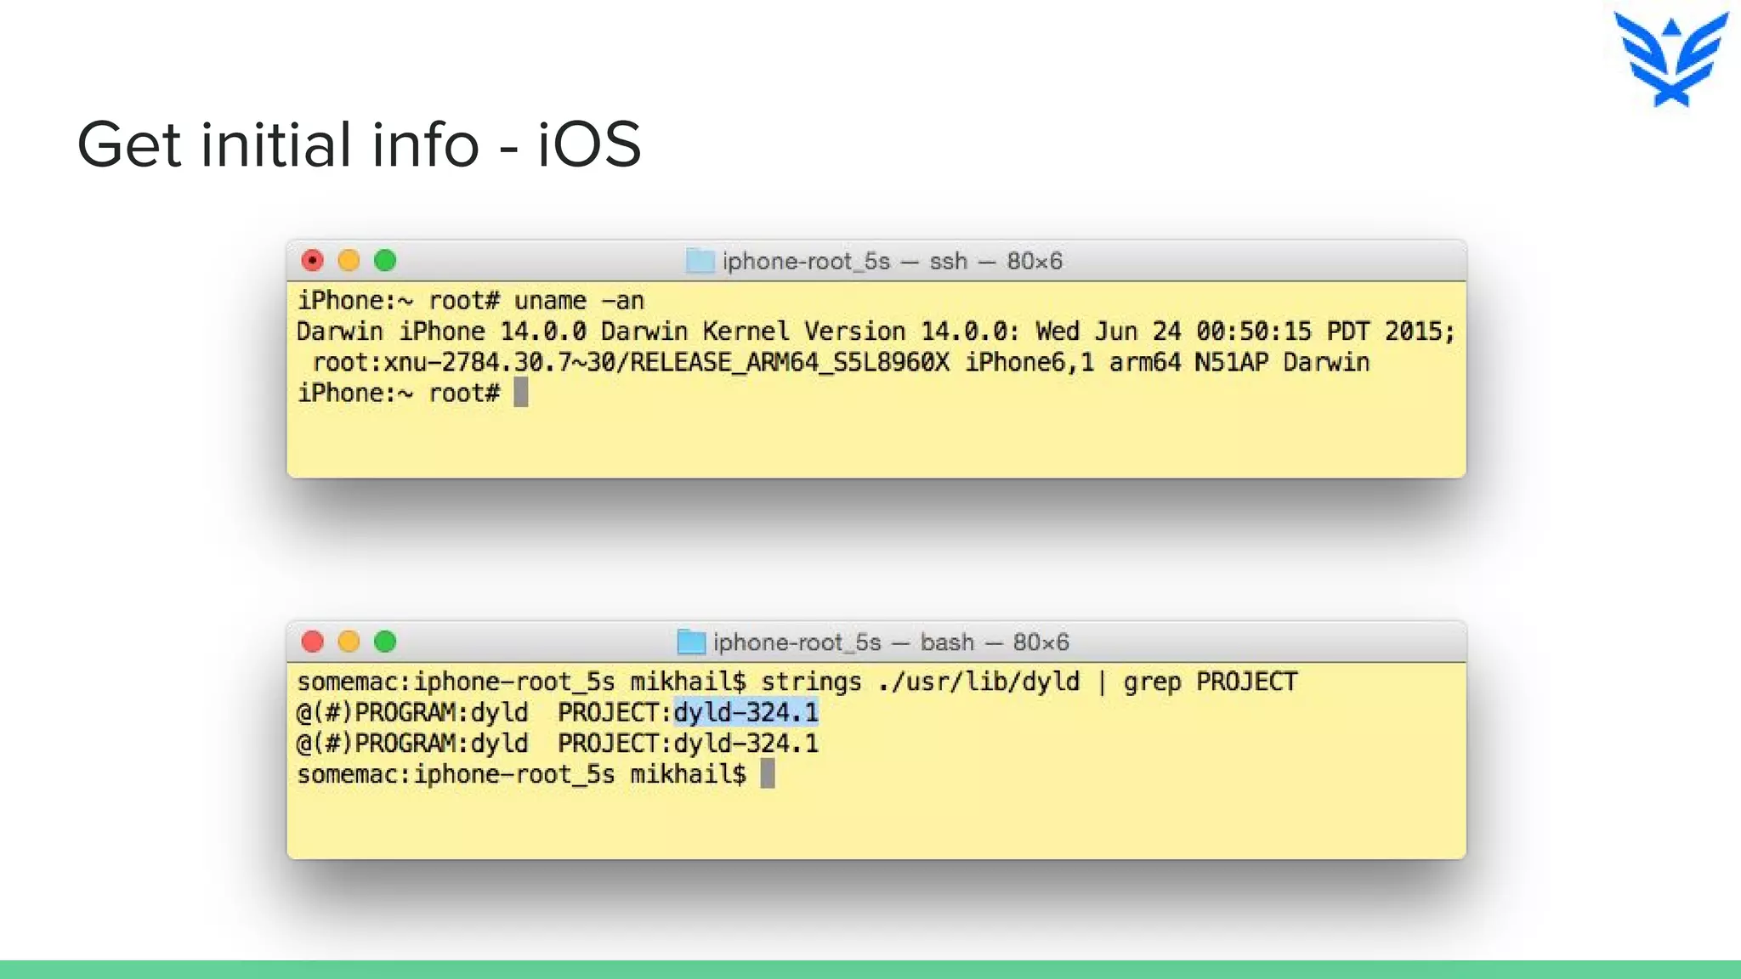Close the ssh terminal window

tap(313, 260)
